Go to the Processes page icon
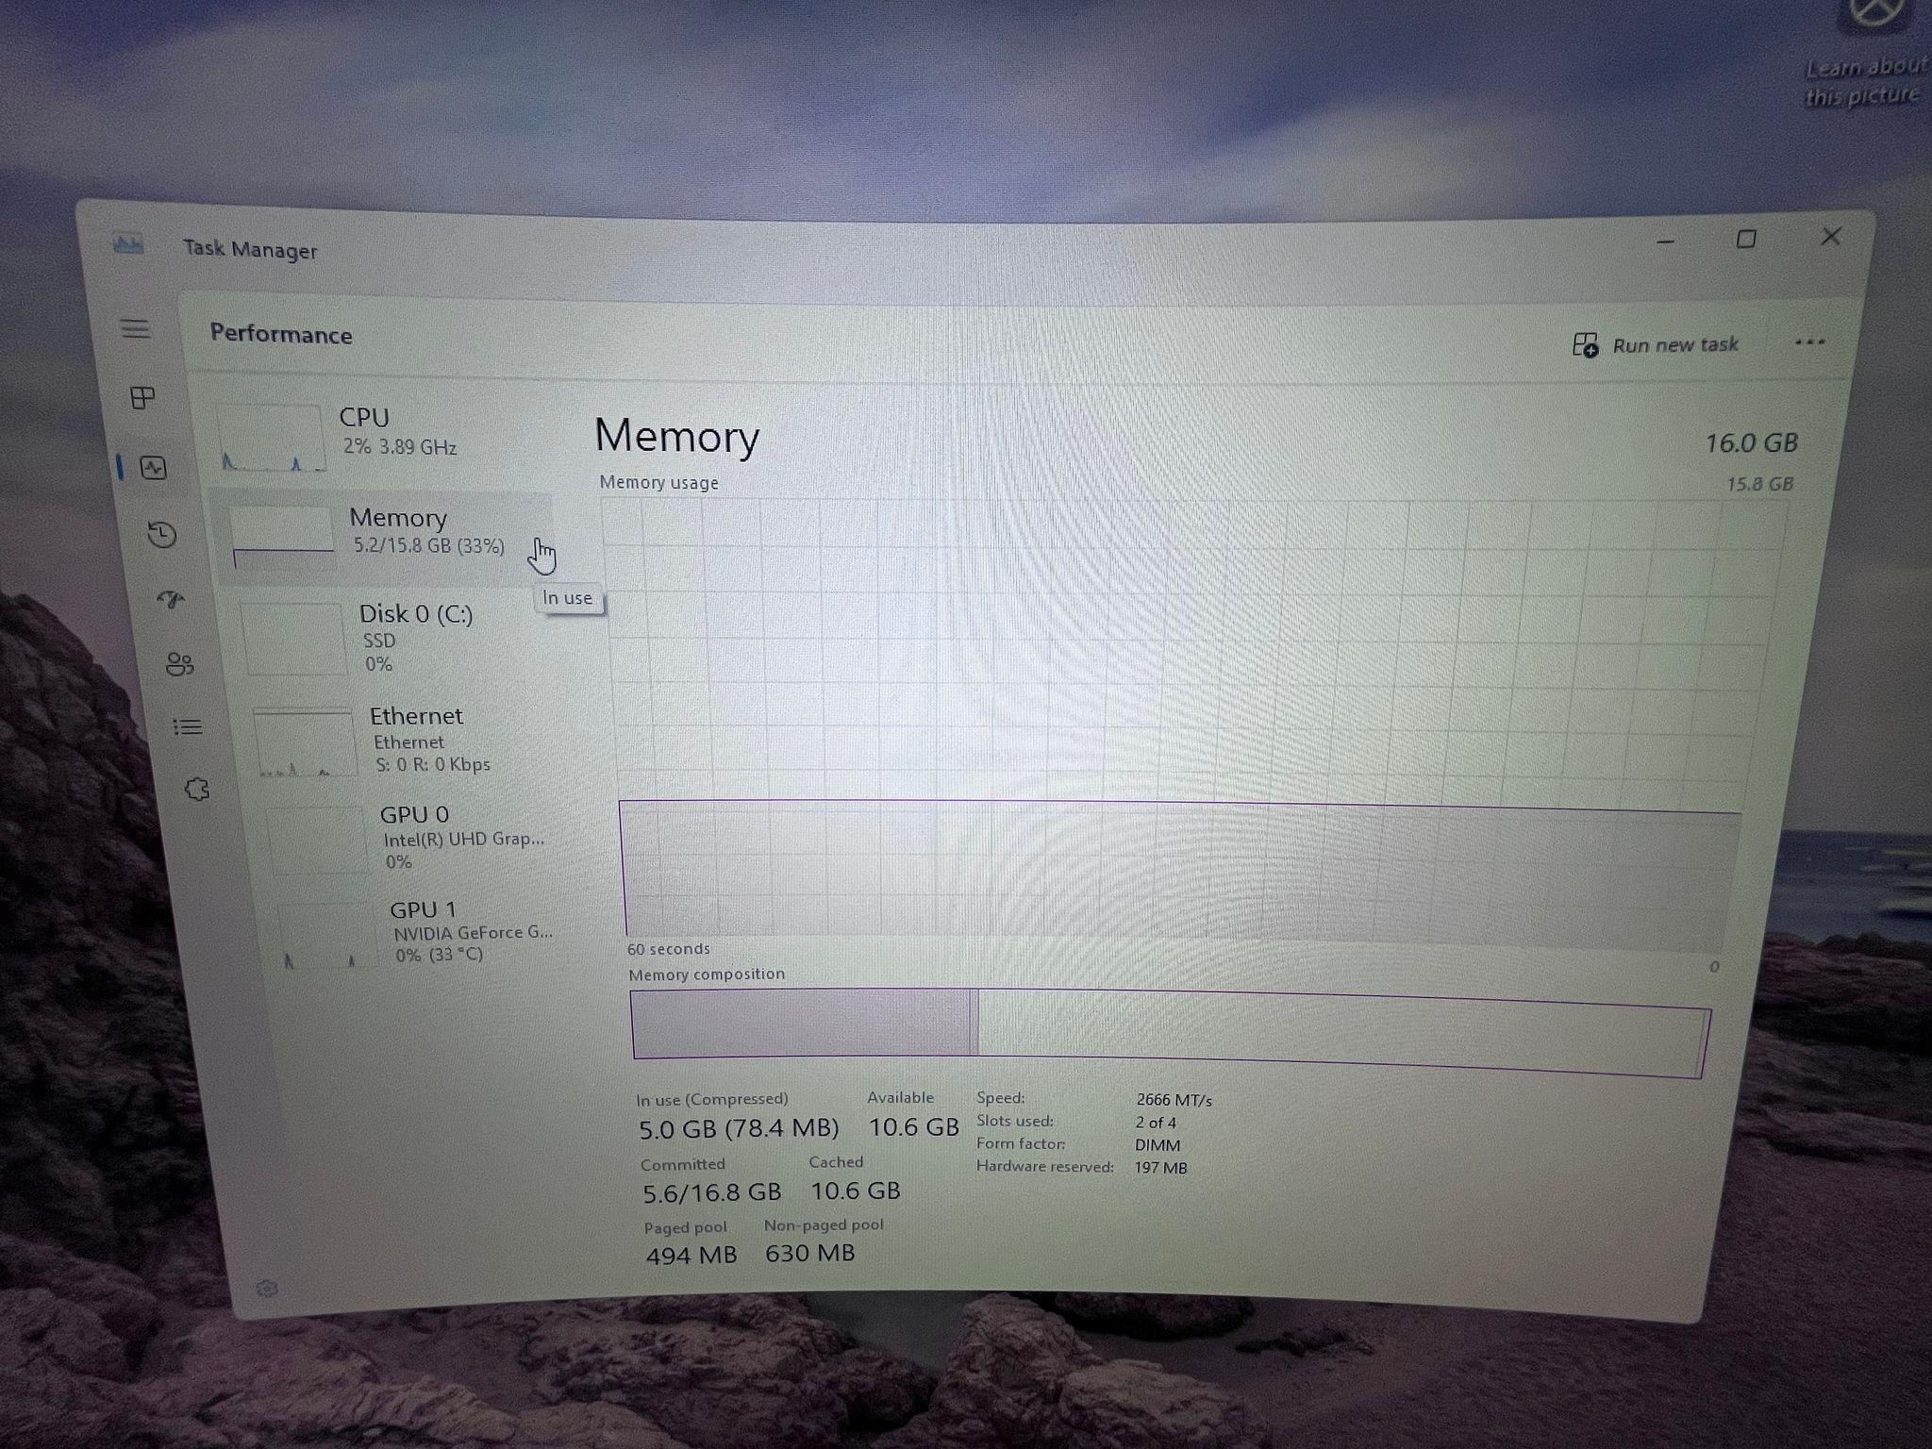 tap(142, 397)
